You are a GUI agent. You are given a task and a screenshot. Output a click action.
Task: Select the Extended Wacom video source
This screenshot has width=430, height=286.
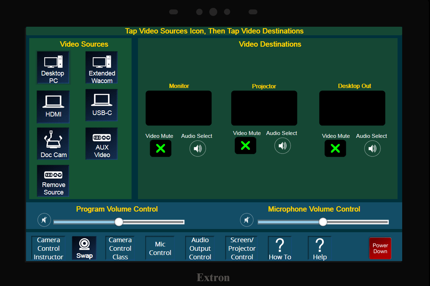102,68
